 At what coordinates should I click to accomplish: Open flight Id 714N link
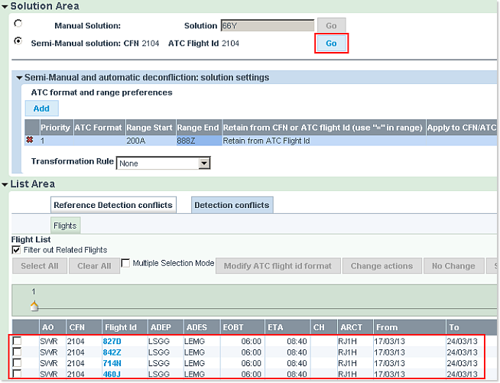coord(112,363)
